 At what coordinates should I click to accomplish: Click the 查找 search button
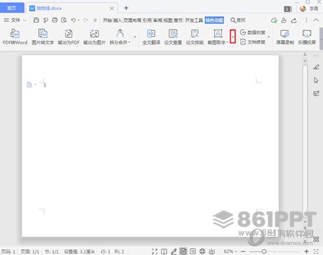pyautogui.click(x=238, y=20)
